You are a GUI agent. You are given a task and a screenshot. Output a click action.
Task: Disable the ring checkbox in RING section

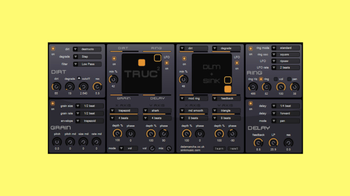(261, 79)
